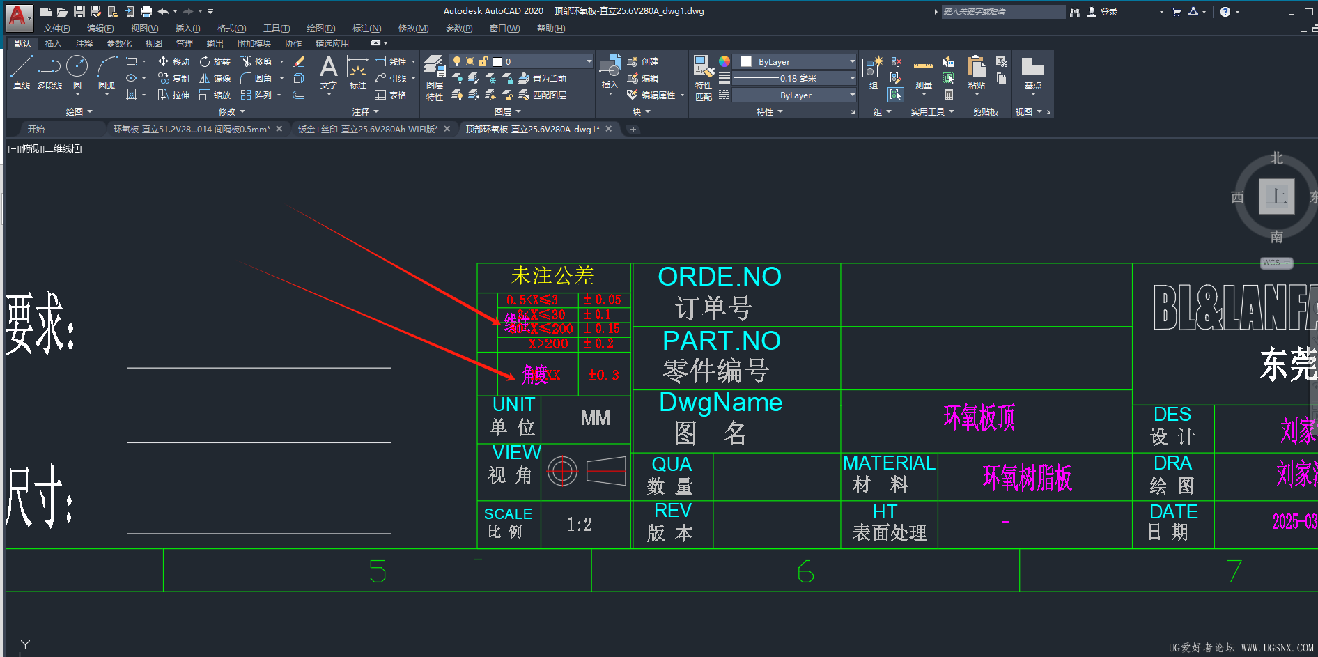Click the 阵列 (Array) tool
This screenshot has width=1318, height=657.
pos(256,95)
